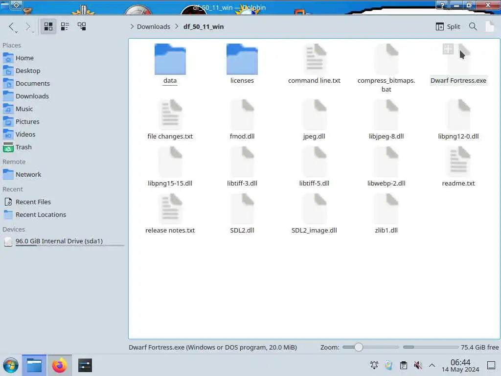The image size is (501, 376).
Task: Select libtiff-3.dll file icon
Action: [x=242, y=162]
